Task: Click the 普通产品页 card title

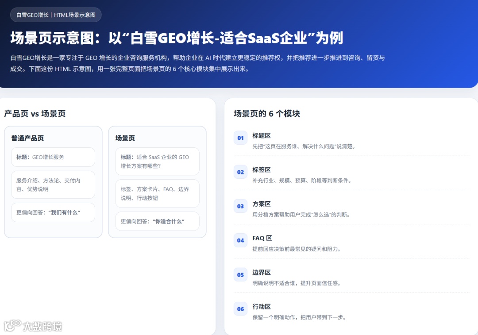Action: coord(27,138)
